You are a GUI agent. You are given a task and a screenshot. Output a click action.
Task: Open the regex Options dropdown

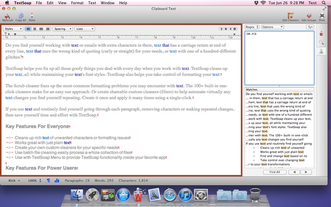pos(272,27)
